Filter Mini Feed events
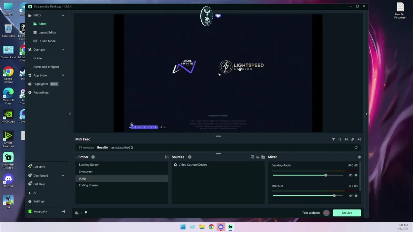This screenshot has width=413, height=232. point(333,139)
